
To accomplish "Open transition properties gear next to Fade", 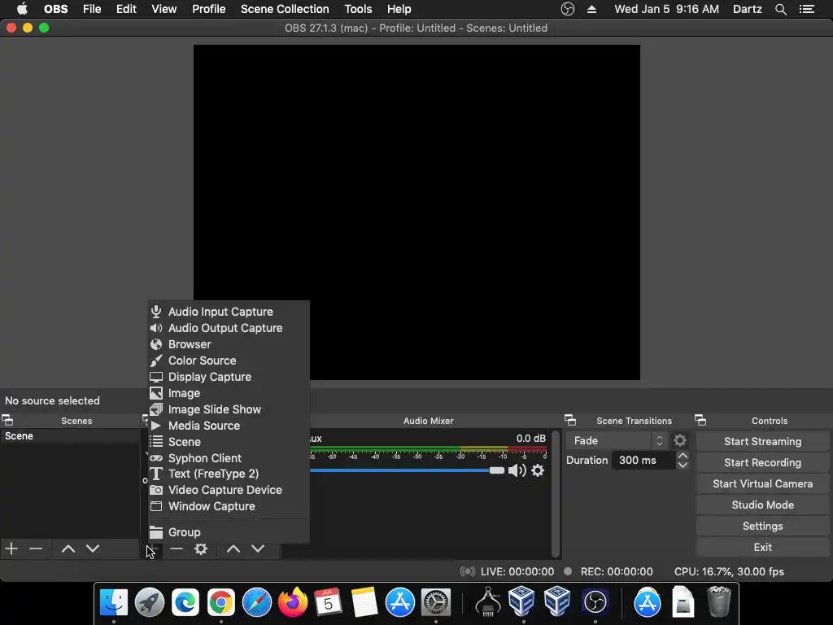I will tap(680, 440).
